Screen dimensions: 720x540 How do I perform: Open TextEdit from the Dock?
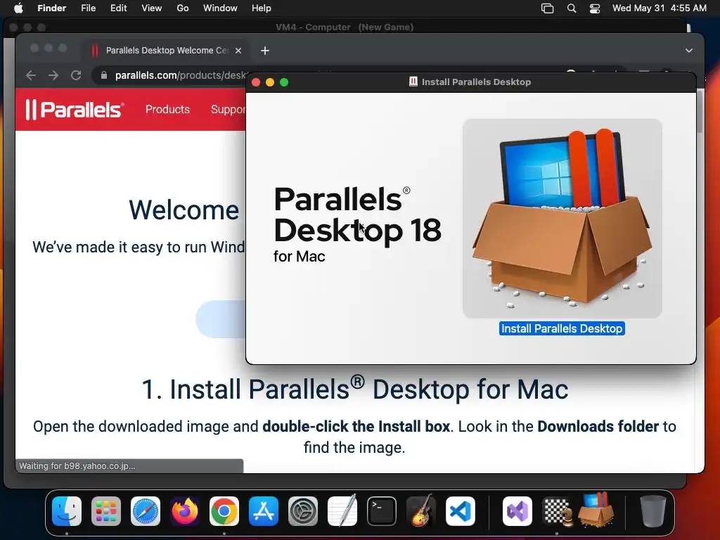click(342, 511)
